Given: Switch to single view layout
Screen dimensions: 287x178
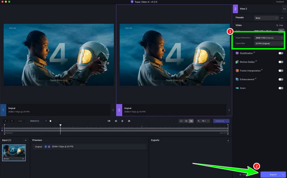Looking at the screenshot, I should pos(181,121).
